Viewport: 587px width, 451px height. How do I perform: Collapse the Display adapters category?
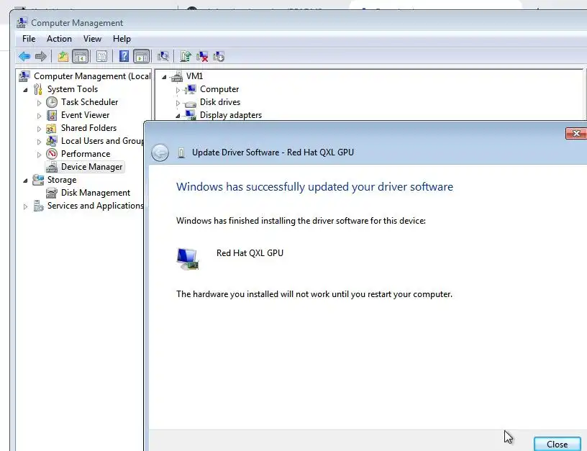pos(178,116)
